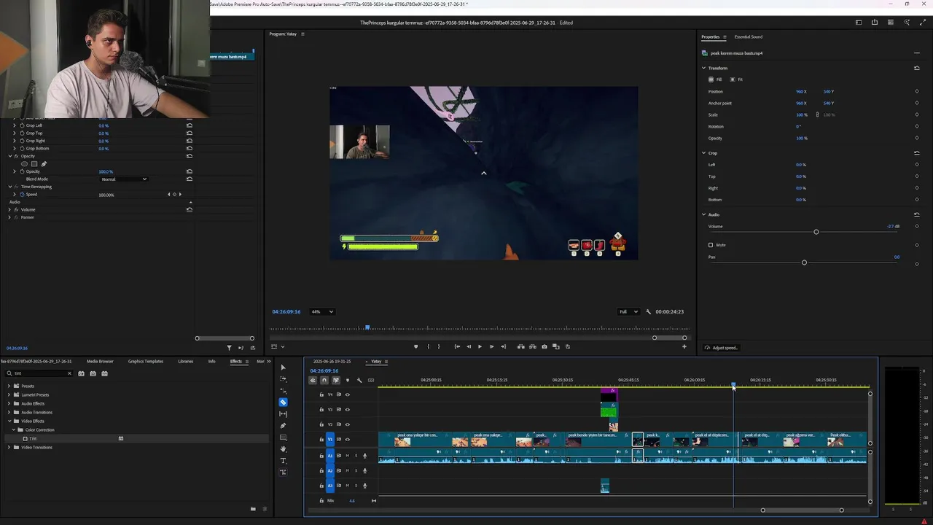The width and height of the screenshot is (933, 525).
Task: Select the Rectangle tool
Action: tap(284, 437)
